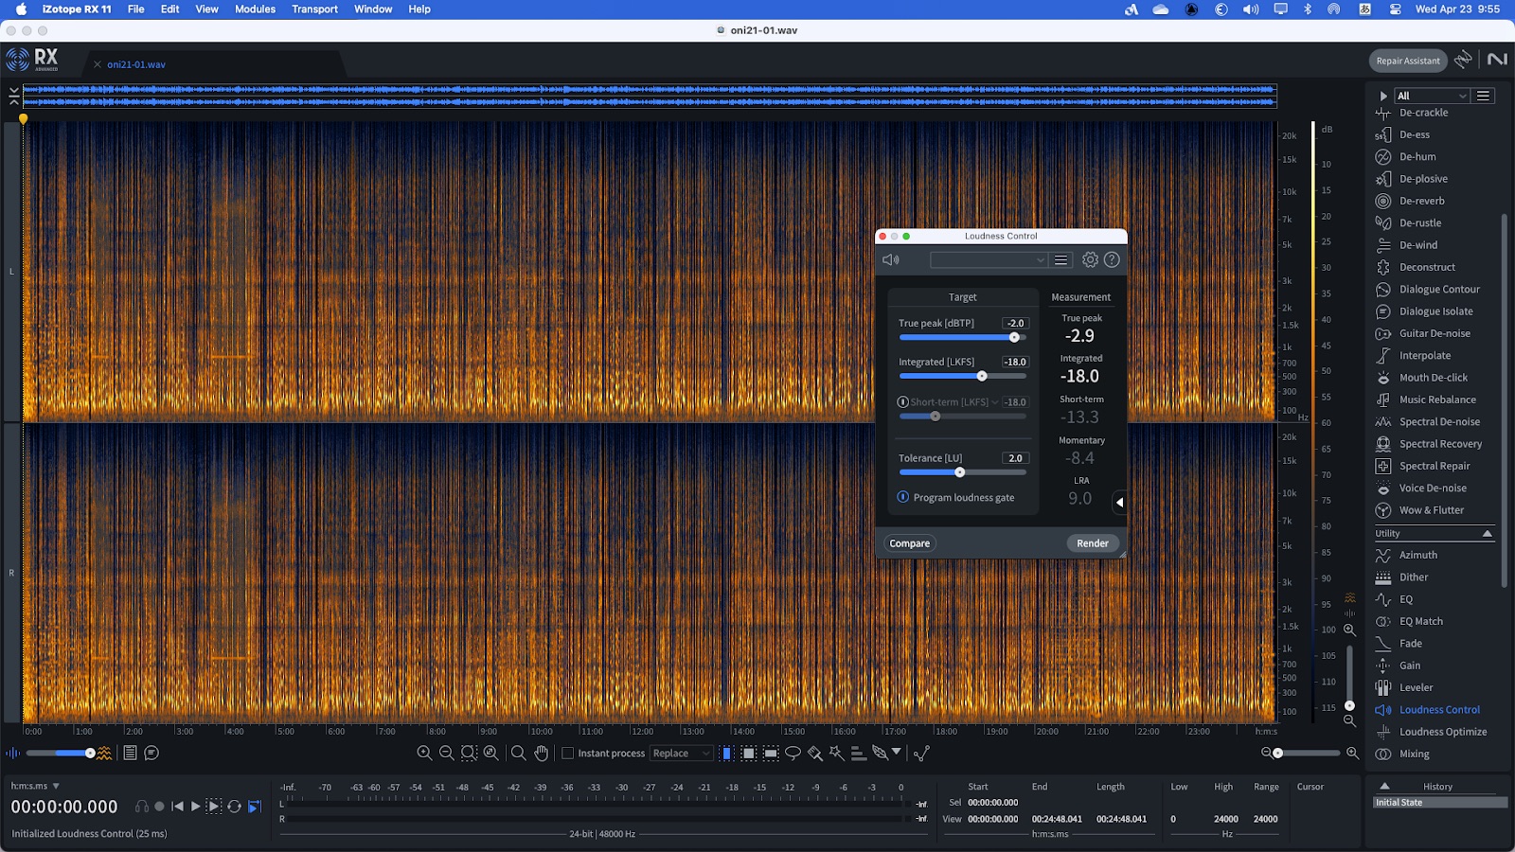Toggle loop playback in transport
Viewport: 1515px width, 852px height.
pos(234,807)
